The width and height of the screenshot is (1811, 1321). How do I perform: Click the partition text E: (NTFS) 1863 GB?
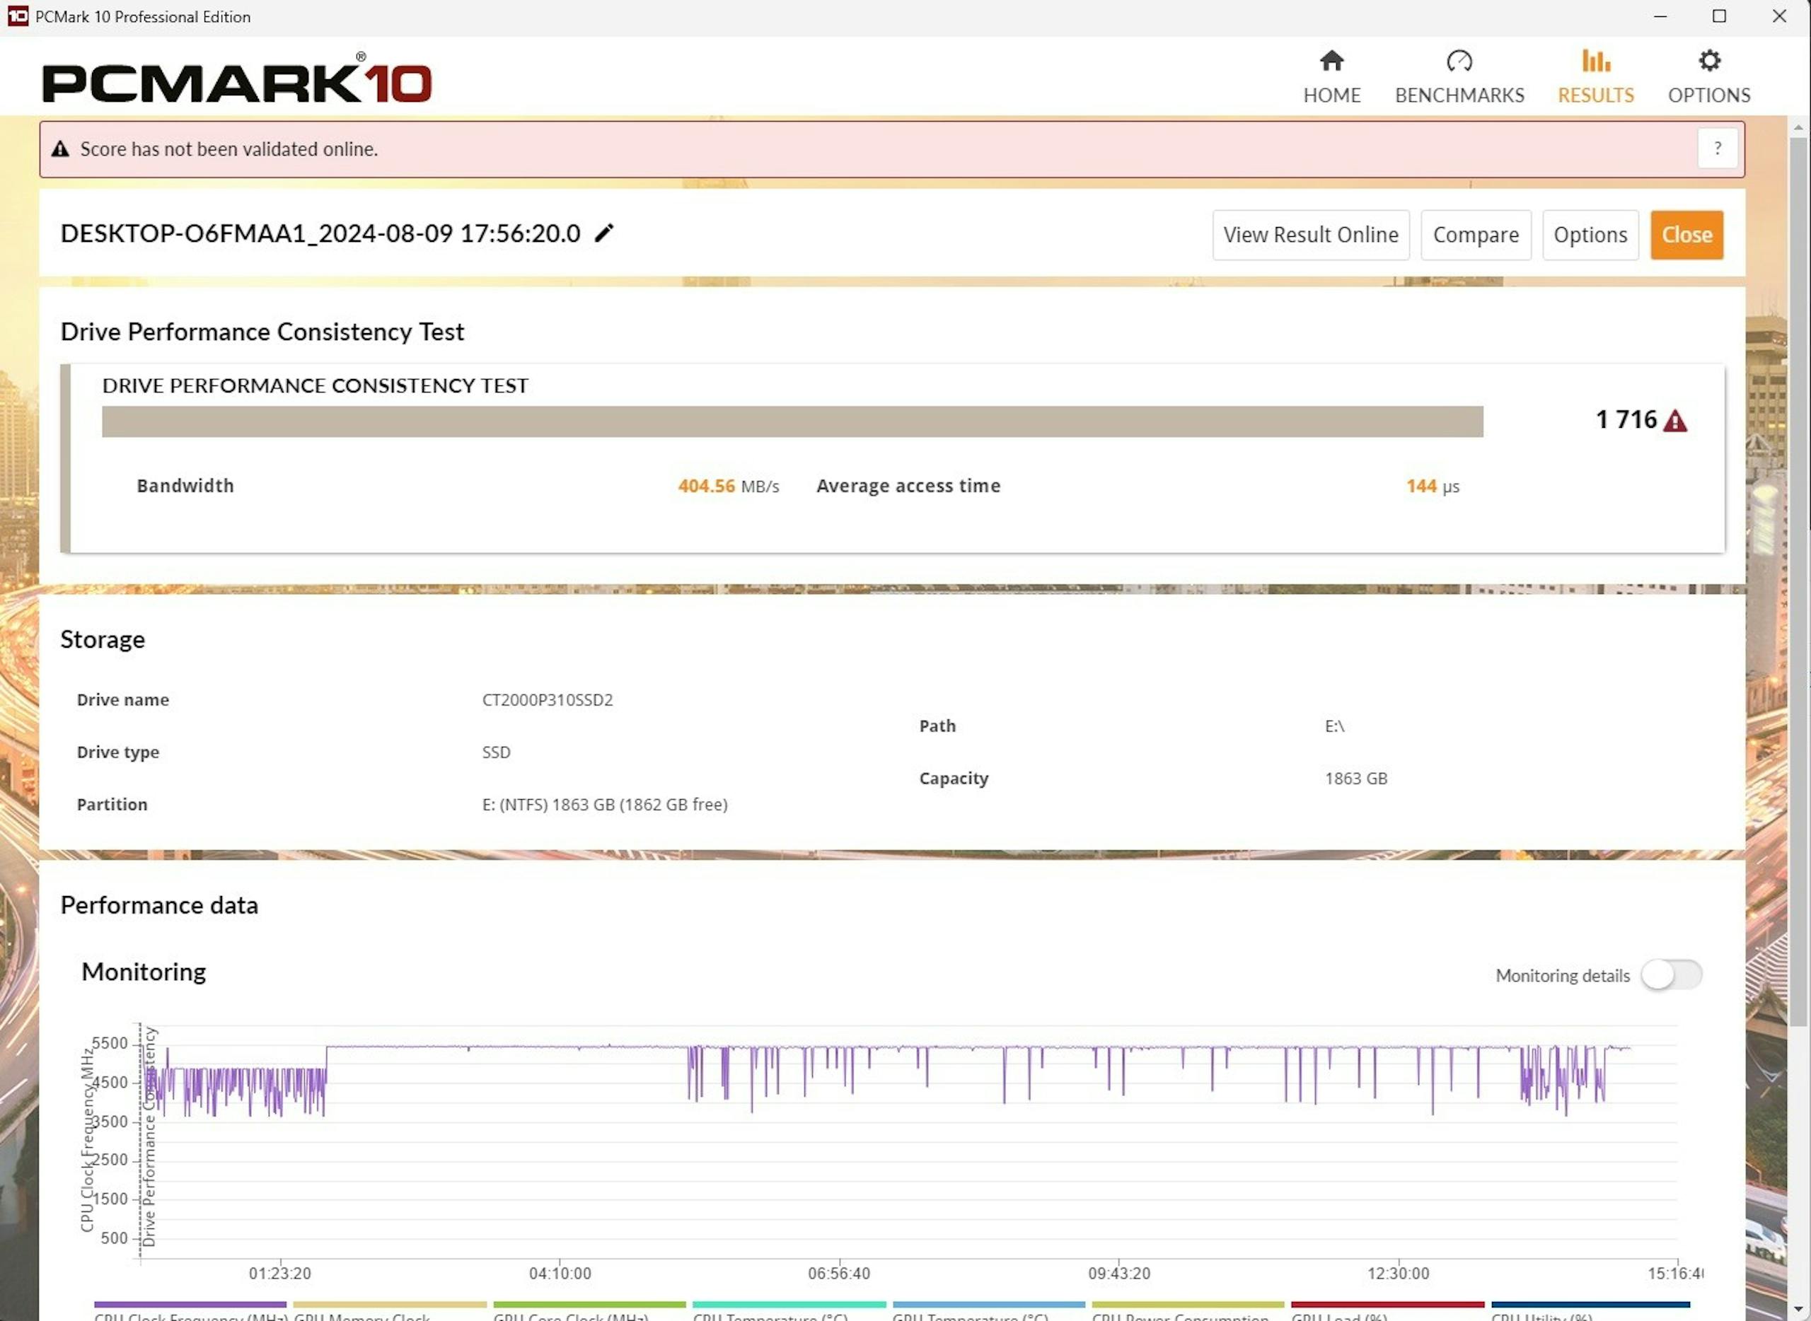[x=605, y=805]
